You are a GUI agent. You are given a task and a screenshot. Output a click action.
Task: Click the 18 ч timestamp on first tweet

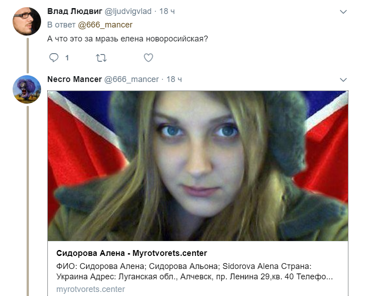click(x=167, y=11)
